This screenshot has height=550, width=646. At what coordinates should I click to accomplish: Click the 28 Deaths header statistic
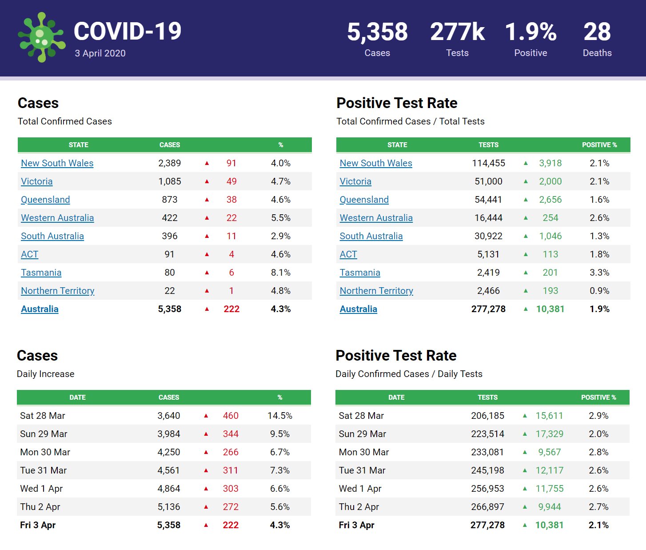click(597, 39)
